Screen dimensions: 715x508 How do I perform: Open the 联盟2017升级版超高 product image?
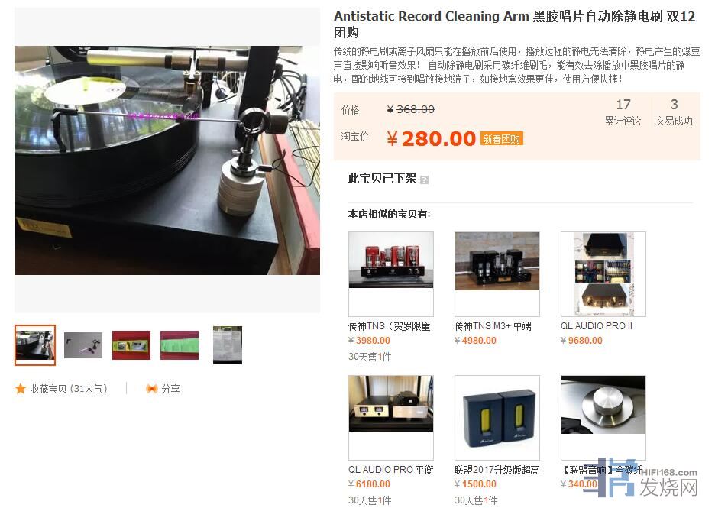click(497, 418)
